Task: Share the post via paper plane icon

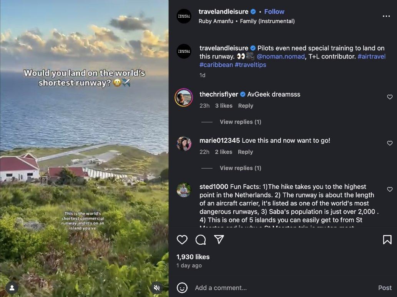Action: pyautogui.click(x=219, y=240)
